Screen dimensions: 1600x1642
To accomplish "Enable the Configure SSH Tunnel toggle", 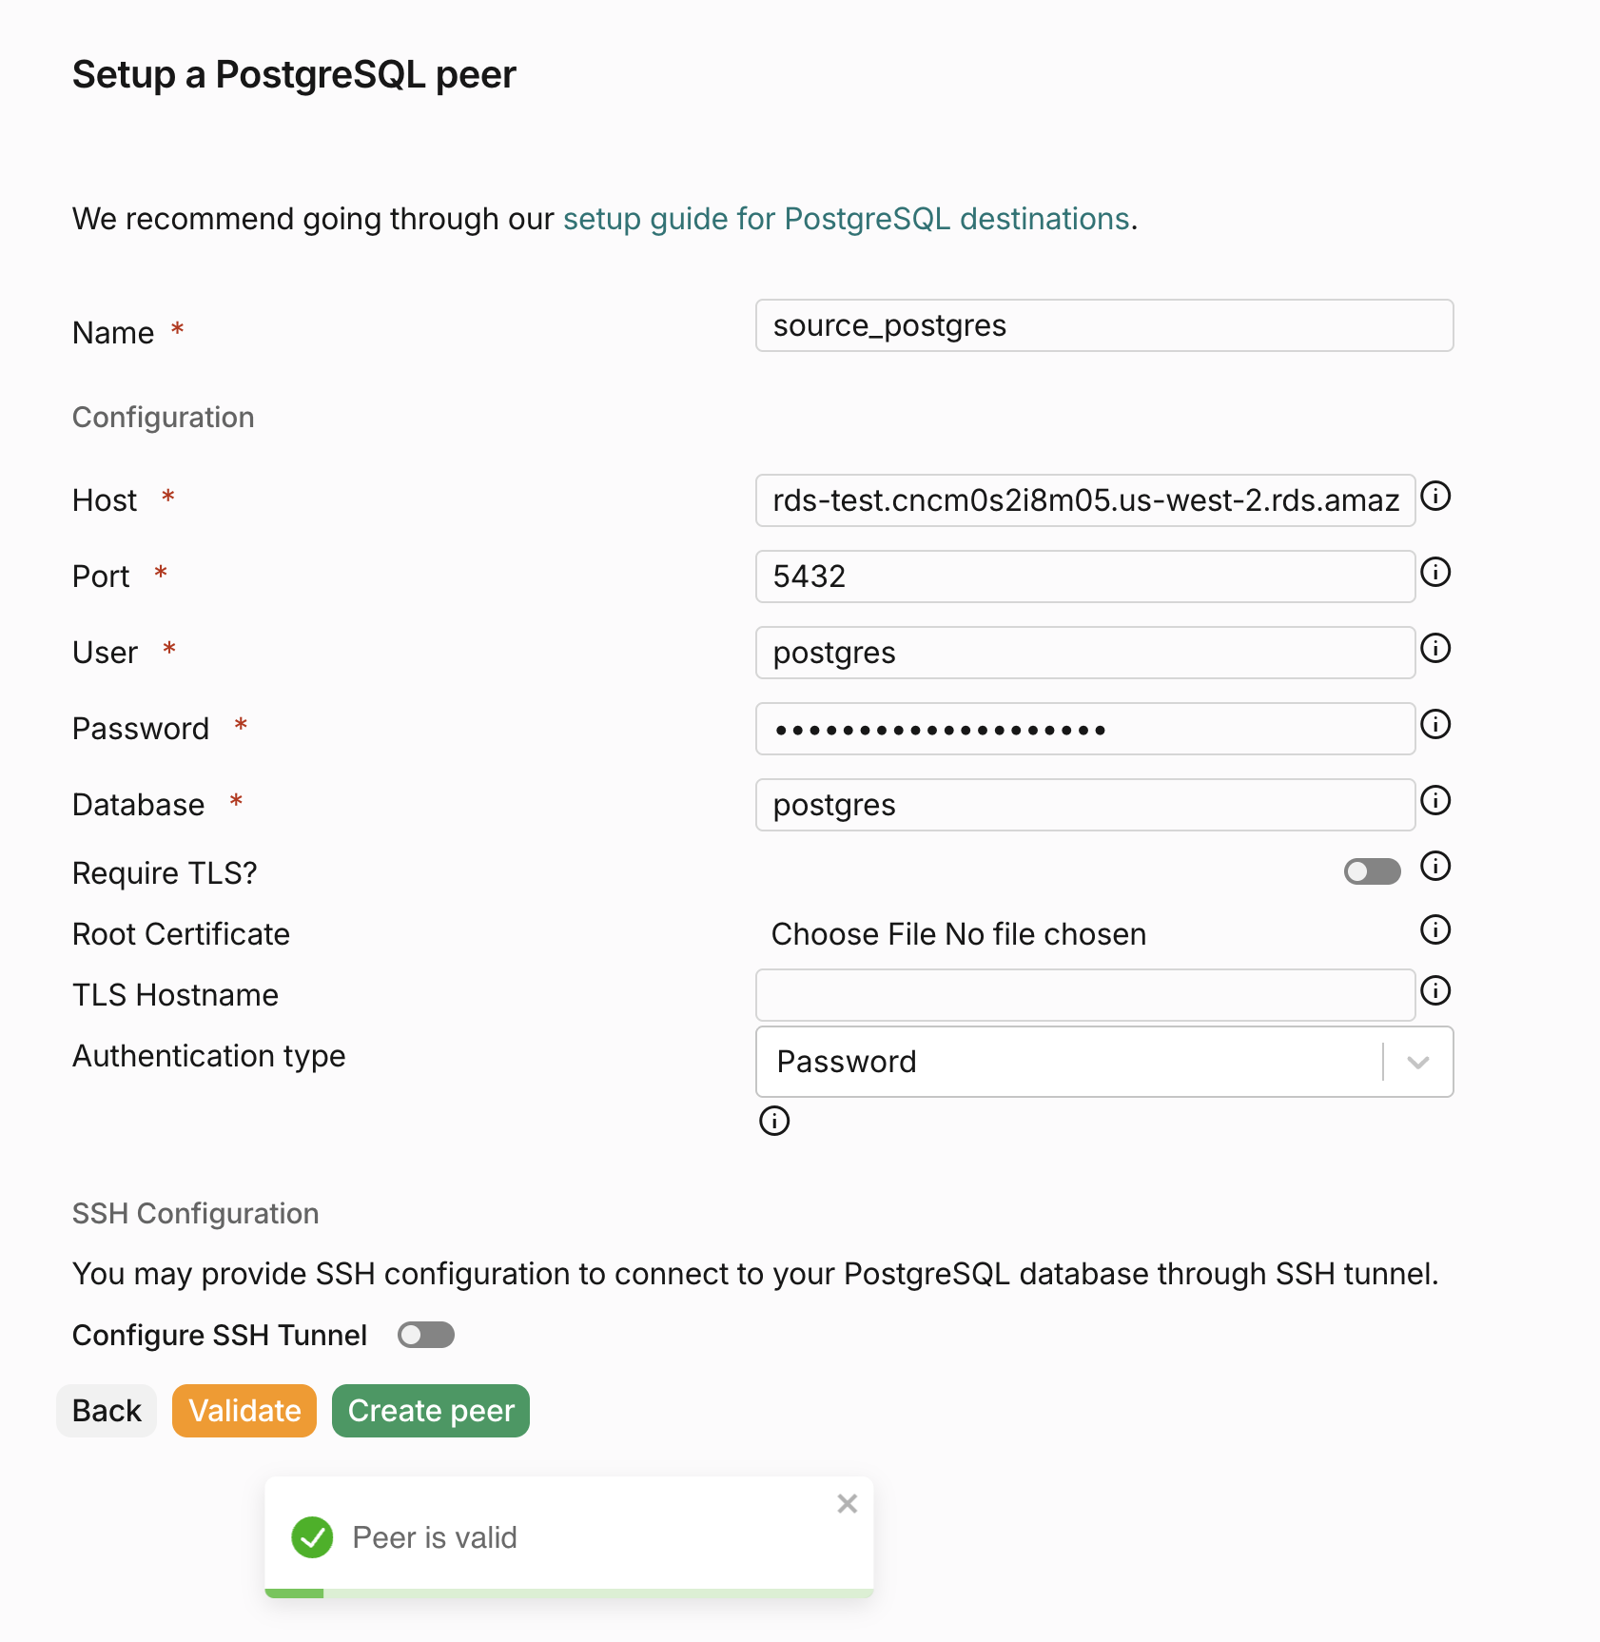I will click(x=425, y=1335).
